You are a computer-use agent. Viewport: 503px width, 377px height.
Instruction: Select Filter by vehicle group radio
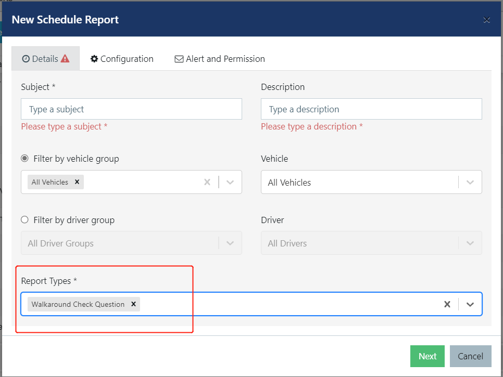(24, 158)
